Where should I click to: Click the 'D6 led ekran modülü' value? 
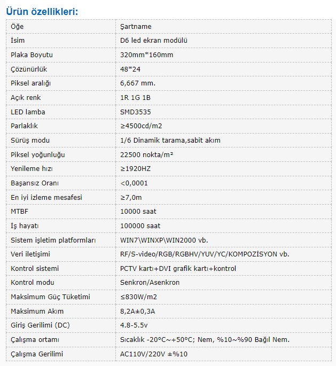pos(154,41)
